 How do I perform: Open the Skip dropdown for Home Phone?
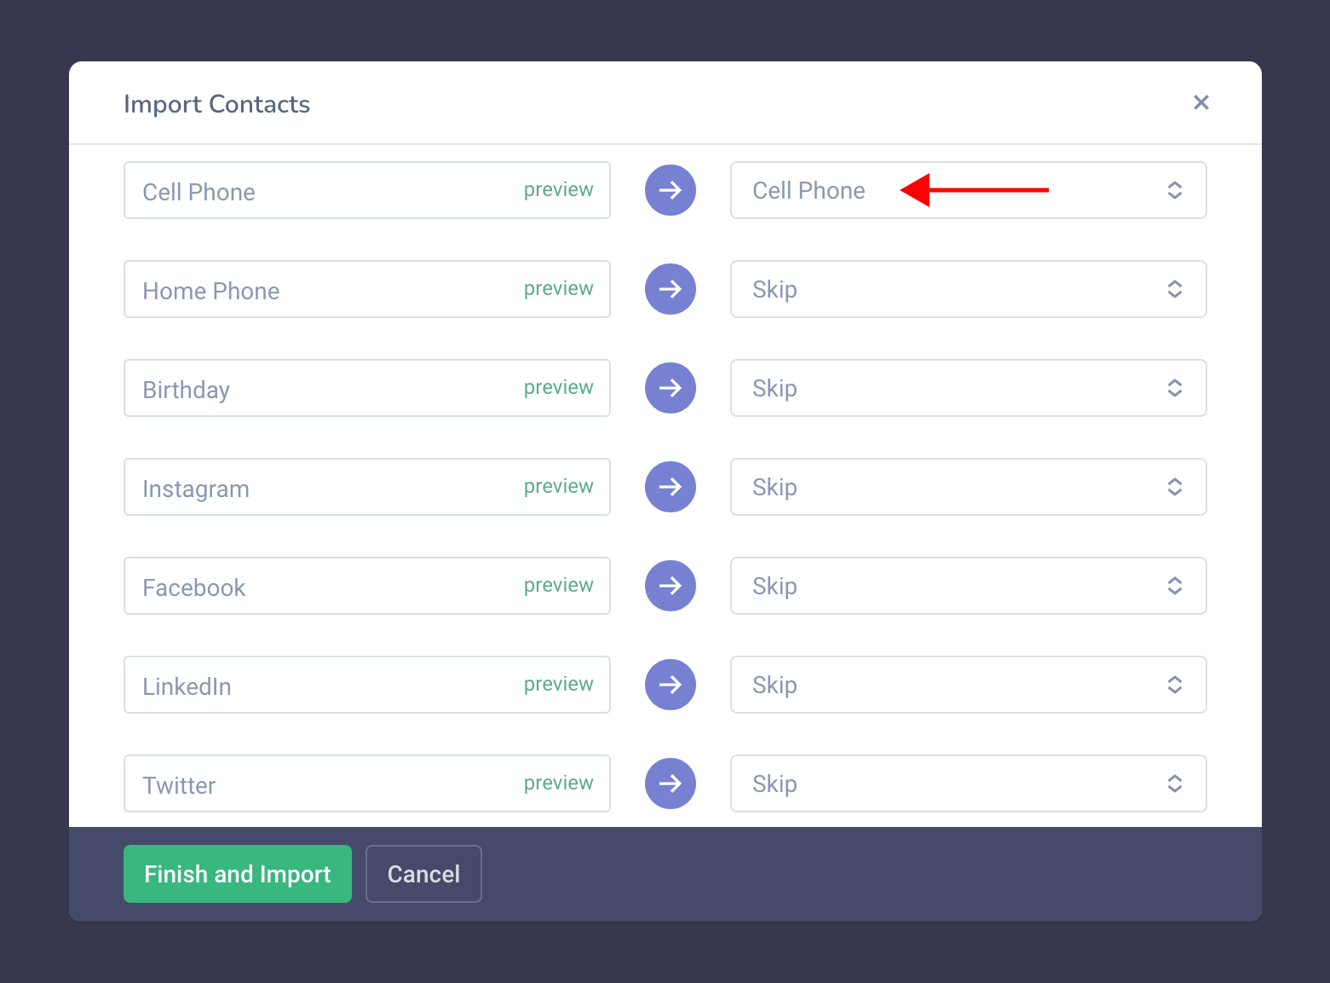click(969, 289)
